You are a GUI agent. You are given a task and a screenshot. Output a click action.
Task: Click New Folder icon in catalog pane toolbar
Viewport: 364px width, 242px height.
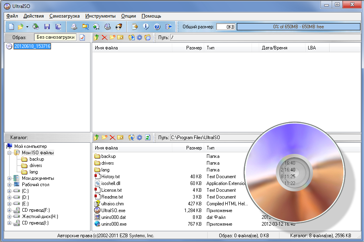tap(104, 138)
